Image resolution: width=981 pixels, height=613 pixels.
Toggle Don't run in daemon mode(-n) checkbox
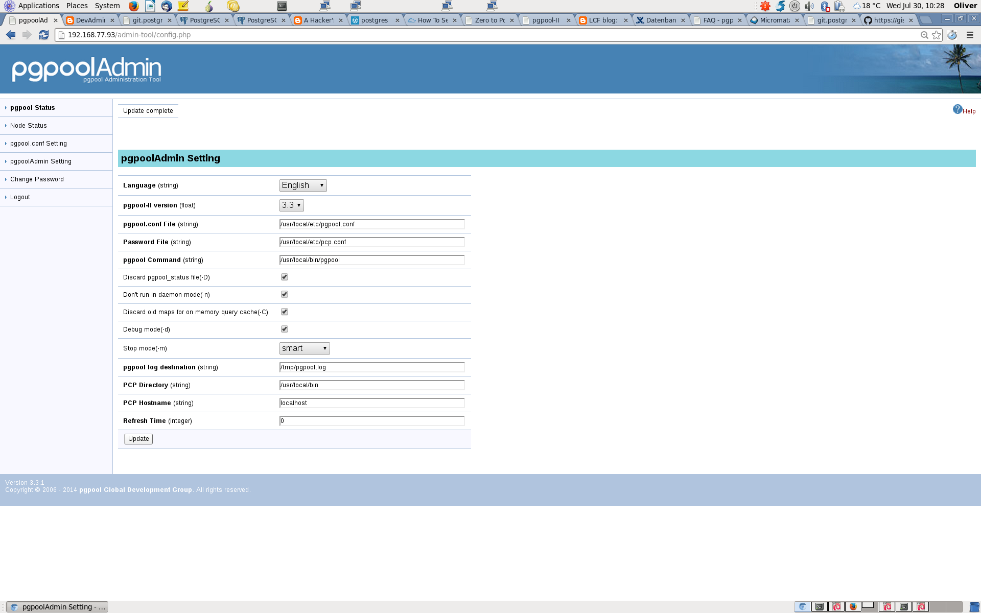point(285,294)
